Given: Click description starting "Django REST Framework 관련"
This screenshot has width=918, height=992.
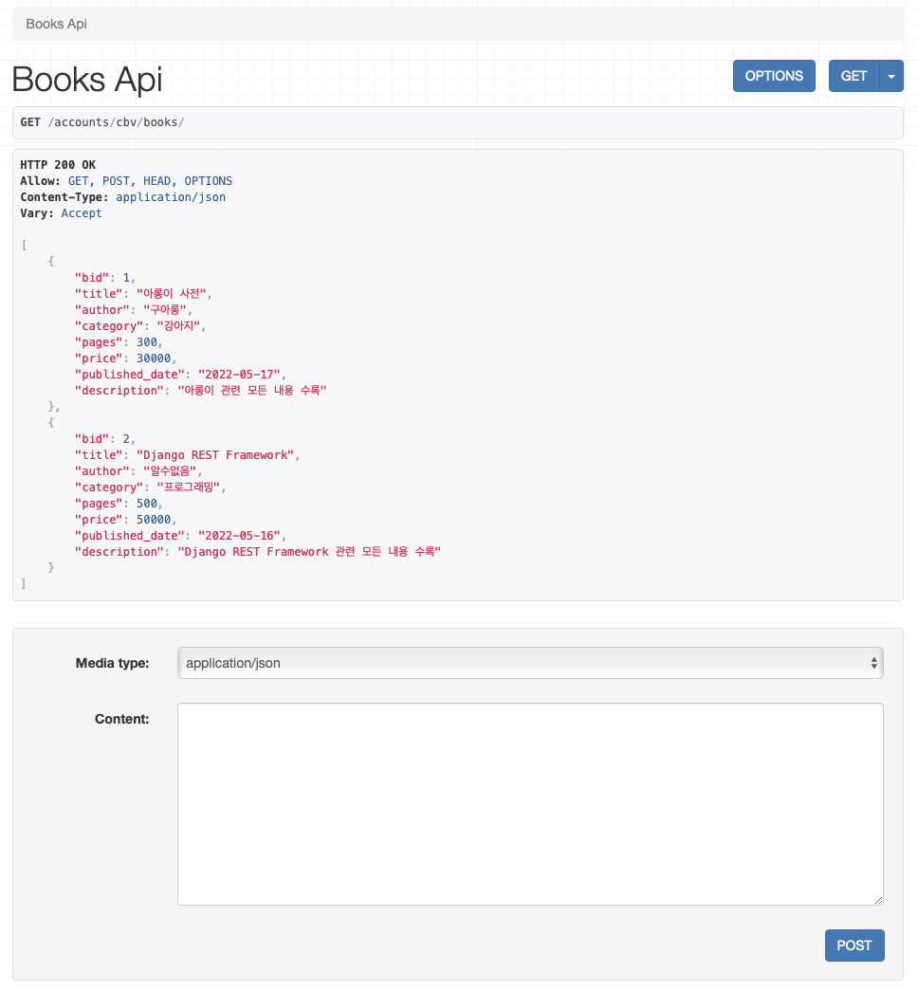Looking at the screenshot, I should click(309, 552).
